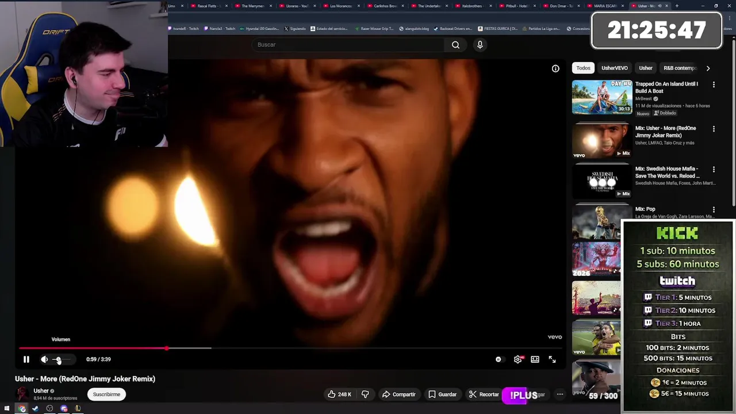Open more actions three-dot menu
This screenshot has height=414, width=736.
(560, 394)
